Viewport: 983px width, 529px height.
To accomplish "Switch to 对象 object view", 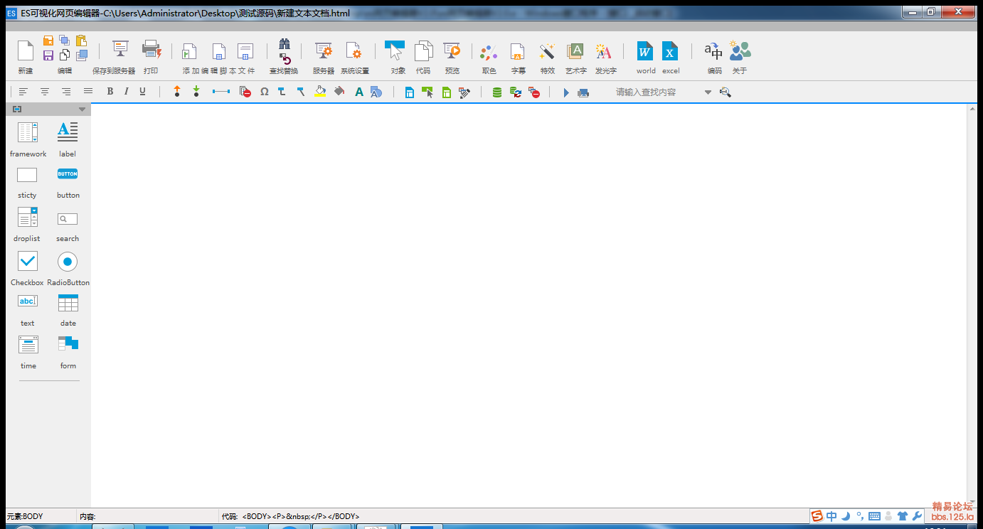I will (x=395, y=50).
